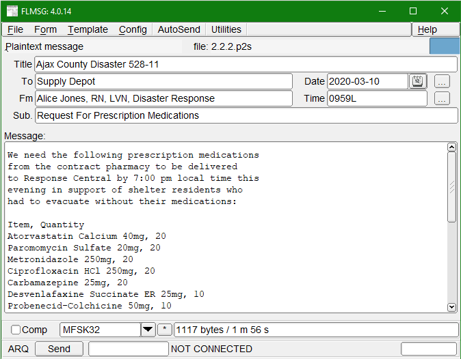The width and height of the screenshot is (461, 359).
Task: Click the ellipsis button beside Date field
Action: (442, 81)
